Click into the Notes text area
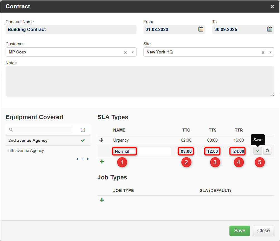 point(140,81)
